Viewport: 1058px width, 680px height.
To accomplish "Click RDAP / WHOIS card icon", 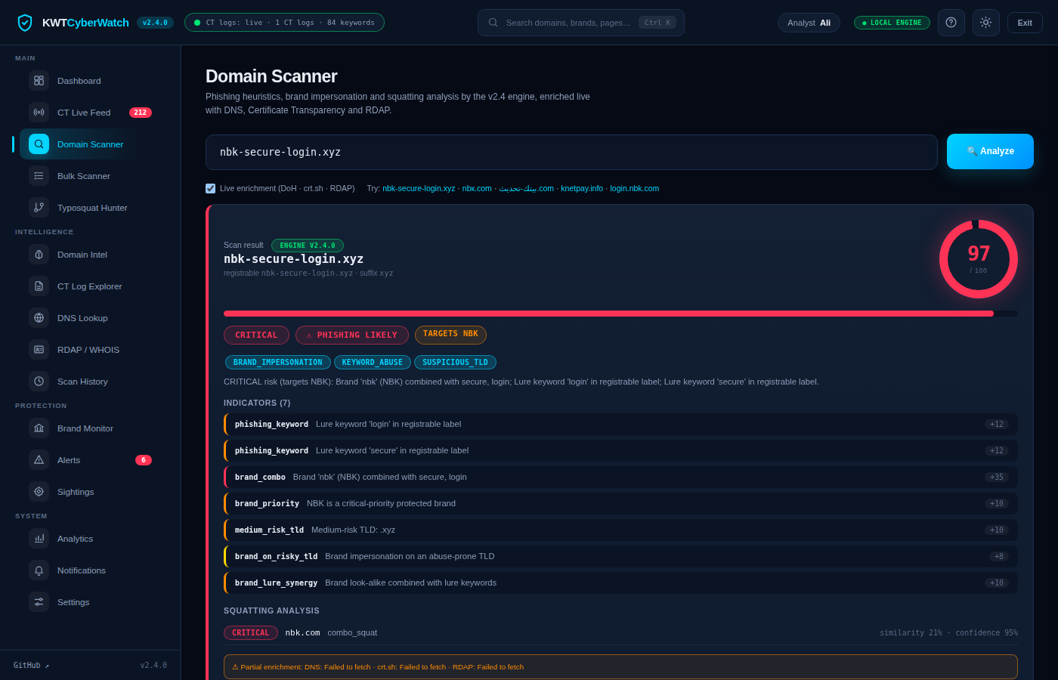I will pyautogui.click(x=39, y=350).
